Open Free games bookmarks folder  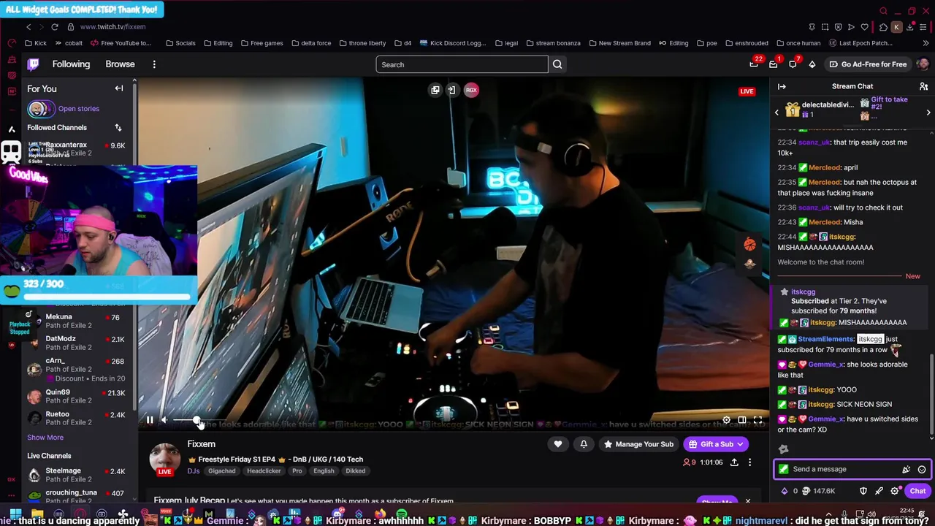(x=262, y=43)
